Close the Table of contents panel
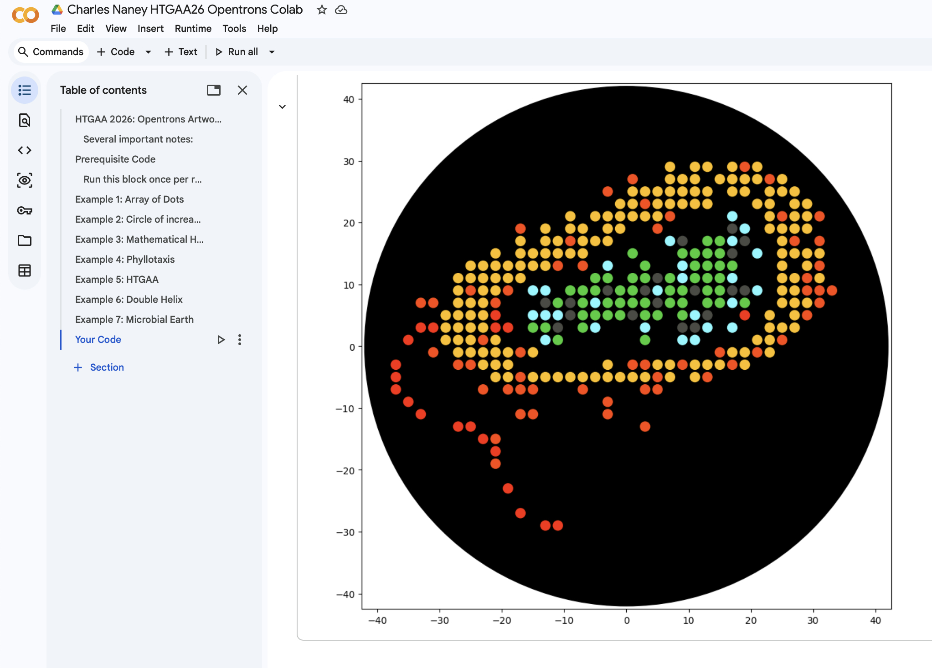The height and width of the screenshot is (668, 932). coord(242,90)
